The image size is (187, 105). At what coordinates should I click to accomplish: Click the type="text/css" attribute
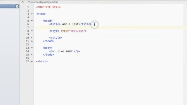coord(73,31)
